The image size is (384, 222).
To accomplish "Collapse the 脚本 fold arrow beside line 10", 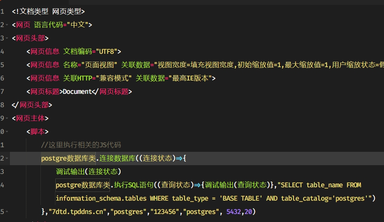I will pyautogui.click(x=7, y=132).
